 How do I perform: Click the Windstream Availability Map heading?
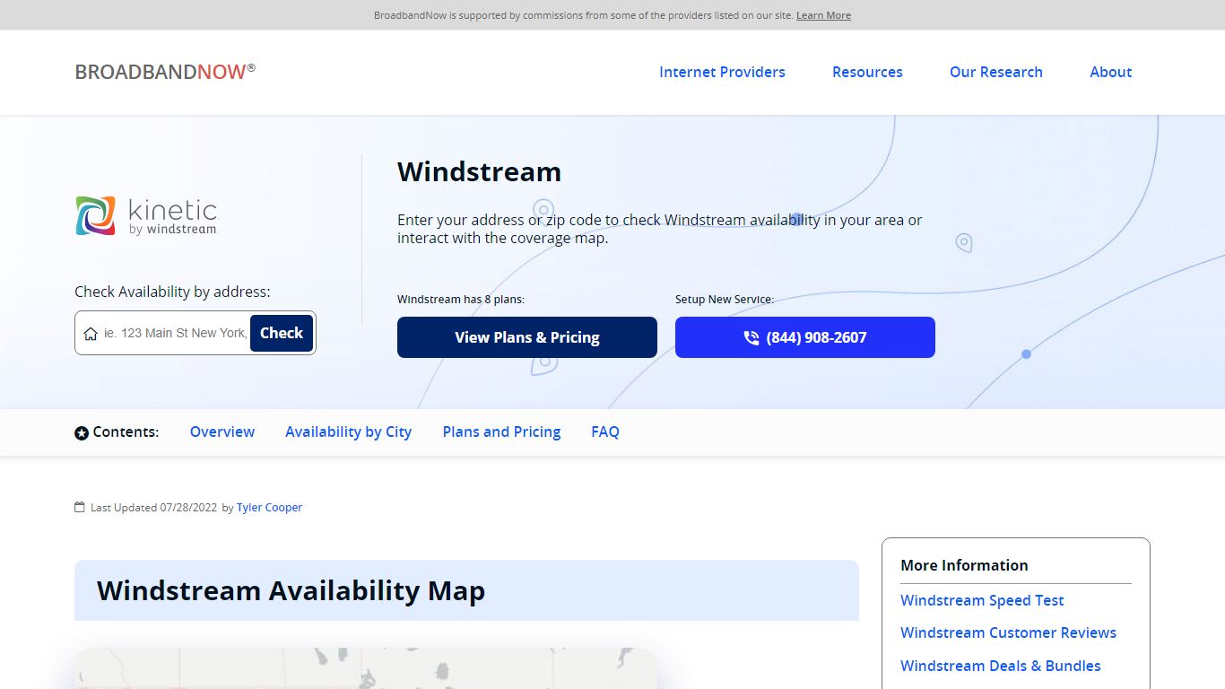(x=291, y=590)
